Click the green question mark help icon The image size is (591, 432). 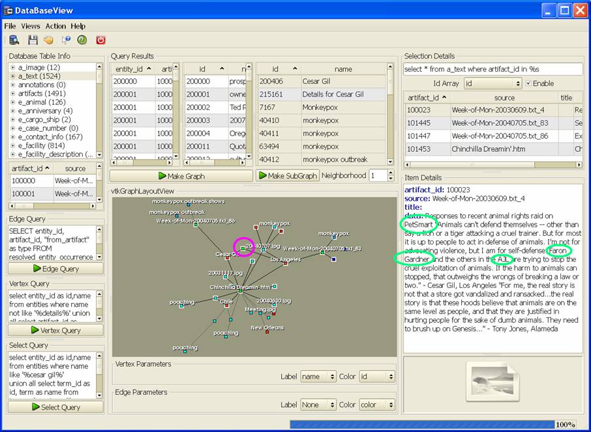pyautogui.click(x=82, y=40)
